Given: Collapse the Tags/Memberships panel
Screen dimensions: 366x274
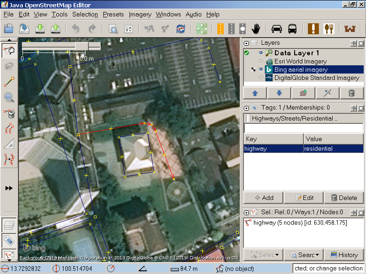Looking at the screenshot, I should point(247,108).
